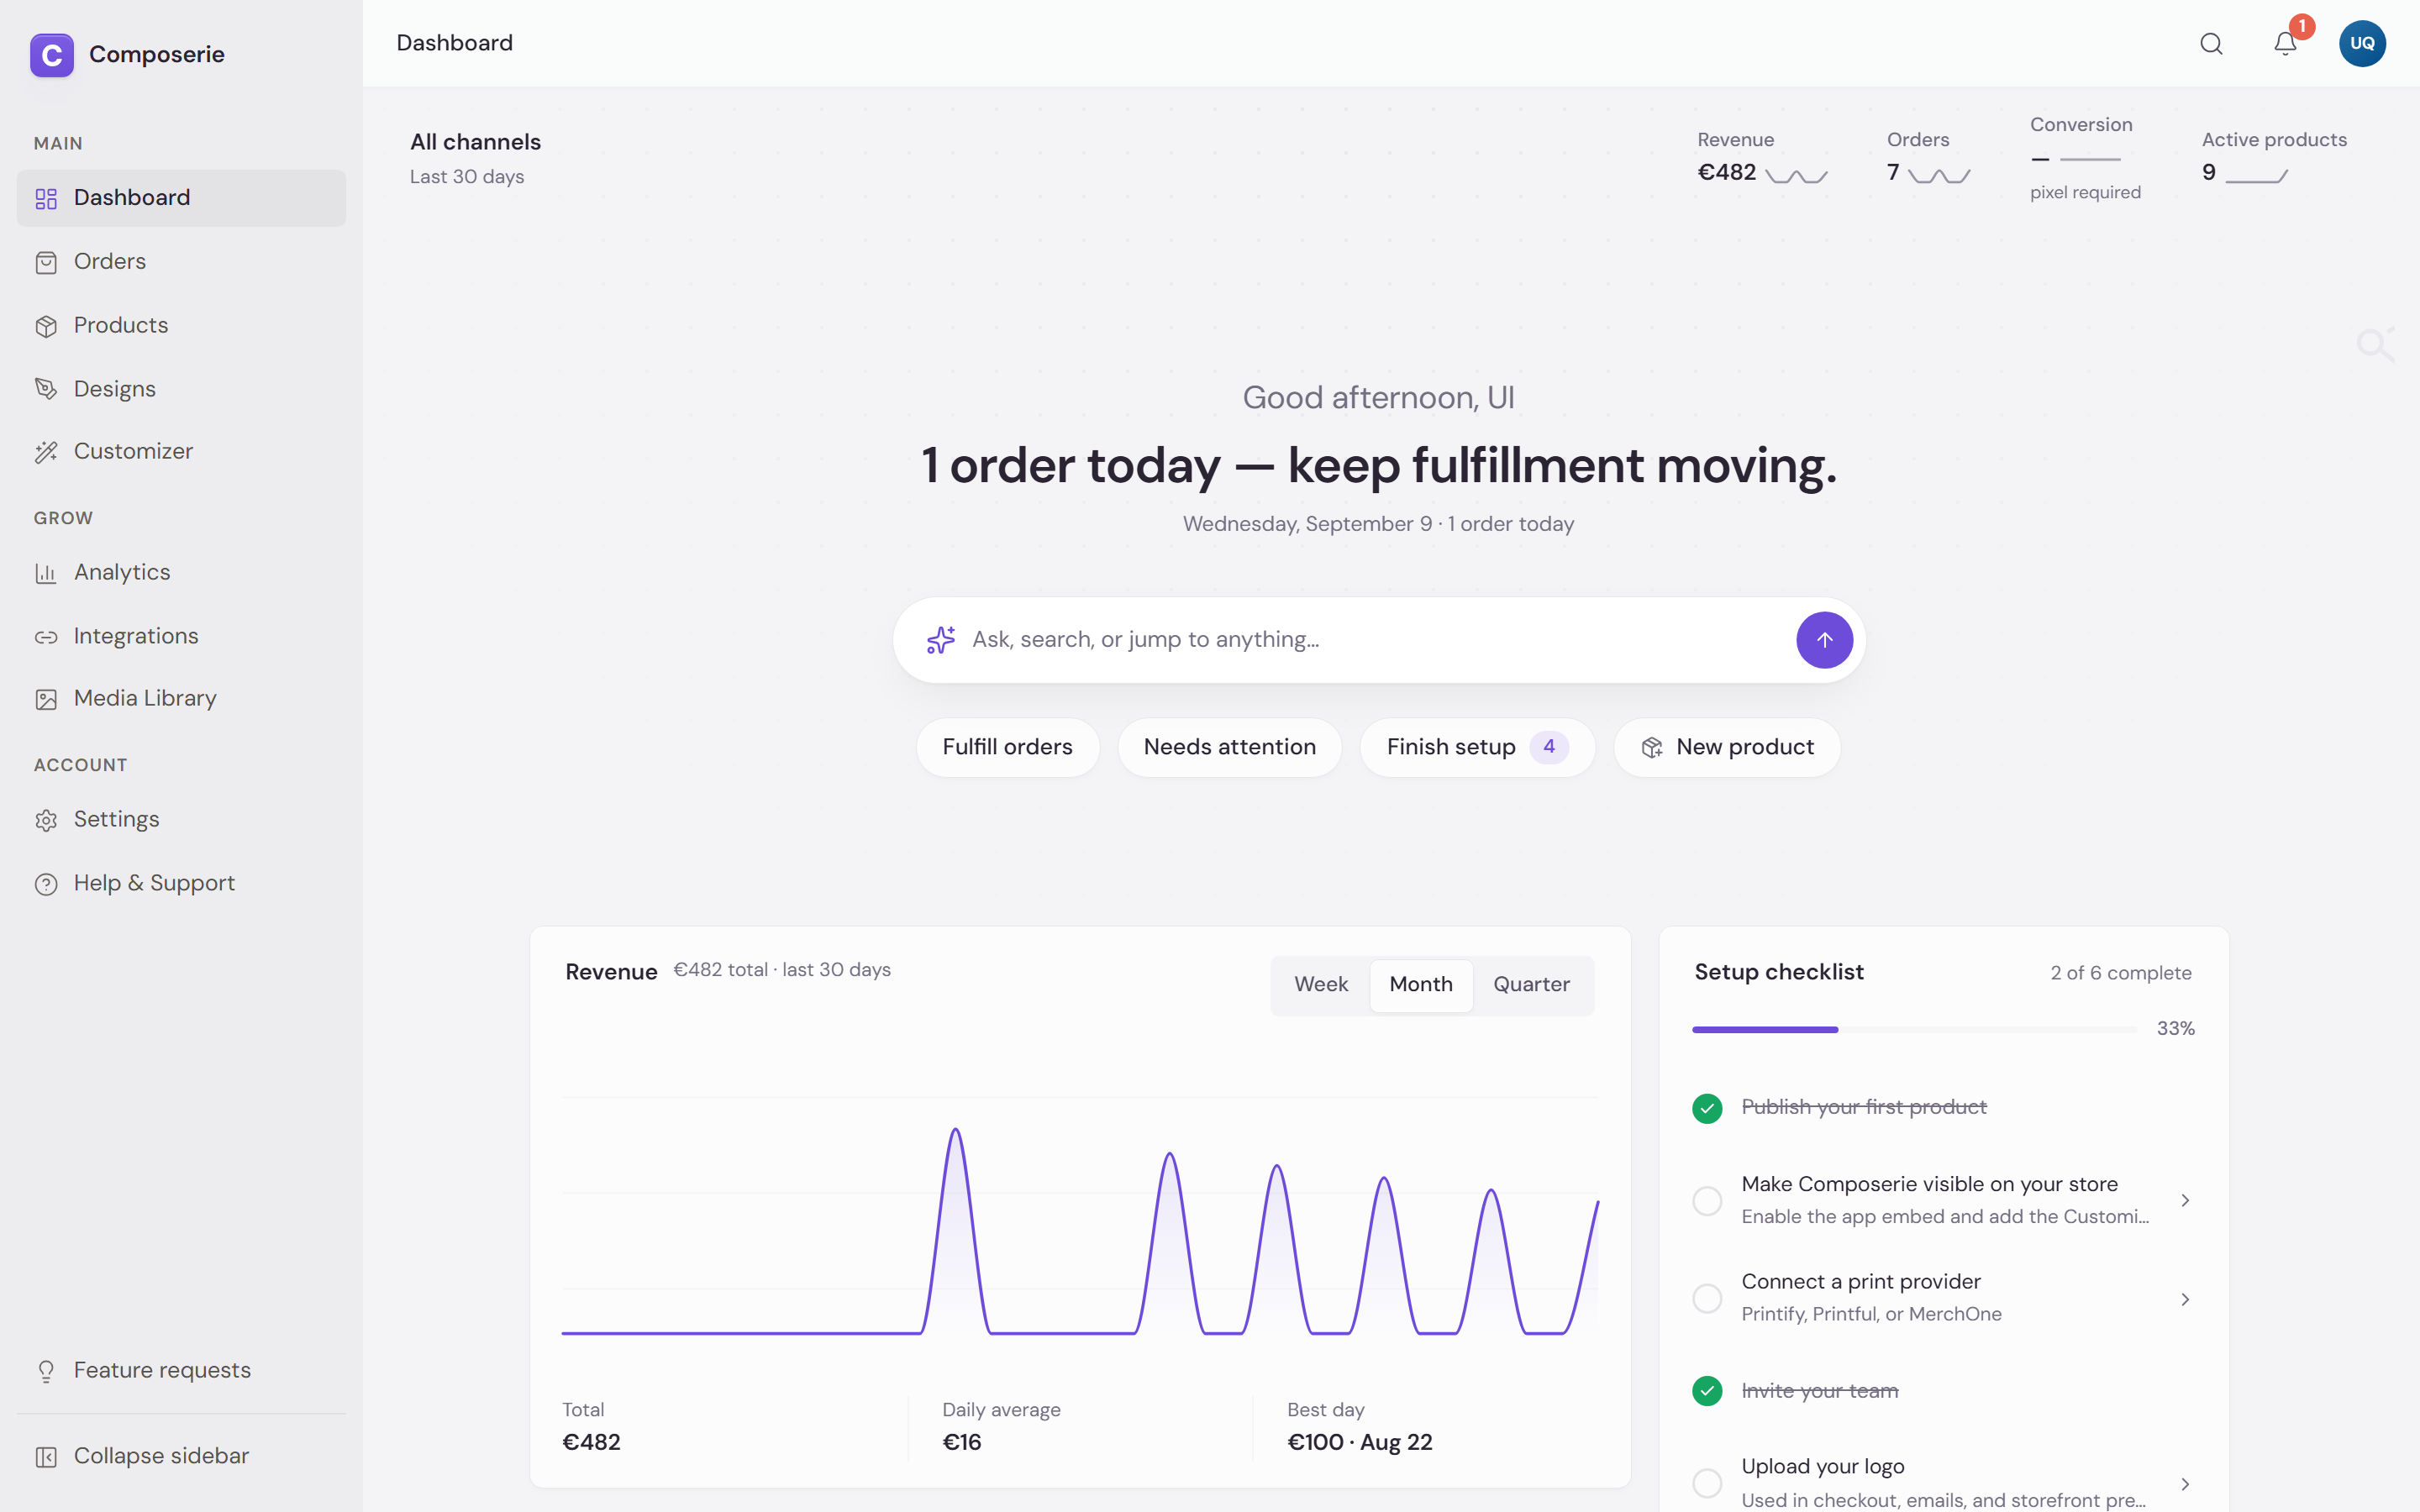2420x1512 pixels.
Task: Switch revenue chart to Week
Action: [1321, 985]
